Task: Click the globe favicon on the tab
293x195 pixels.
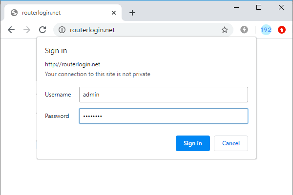Action: 14,13
